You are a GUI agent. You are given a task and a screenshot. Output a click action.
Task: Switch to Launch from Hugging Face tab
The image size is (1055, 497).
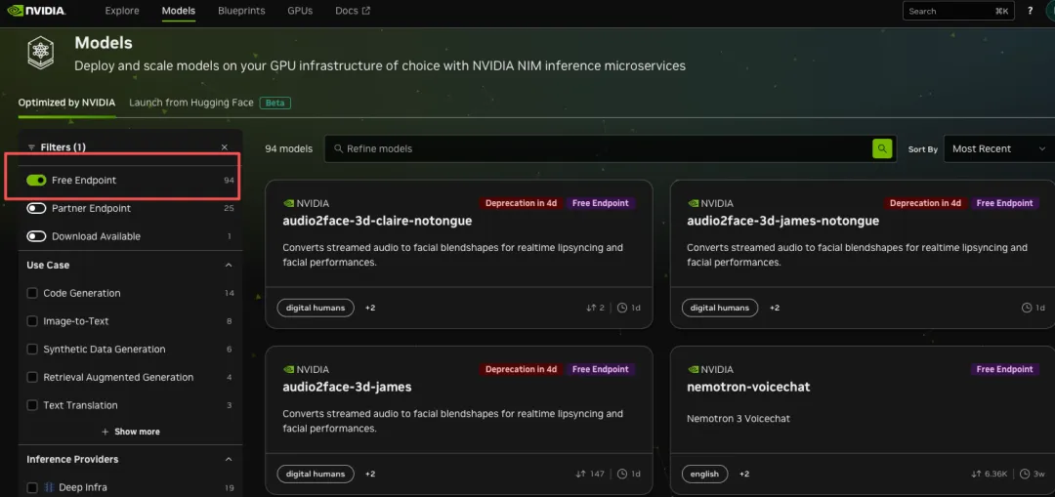click(191, 103)
